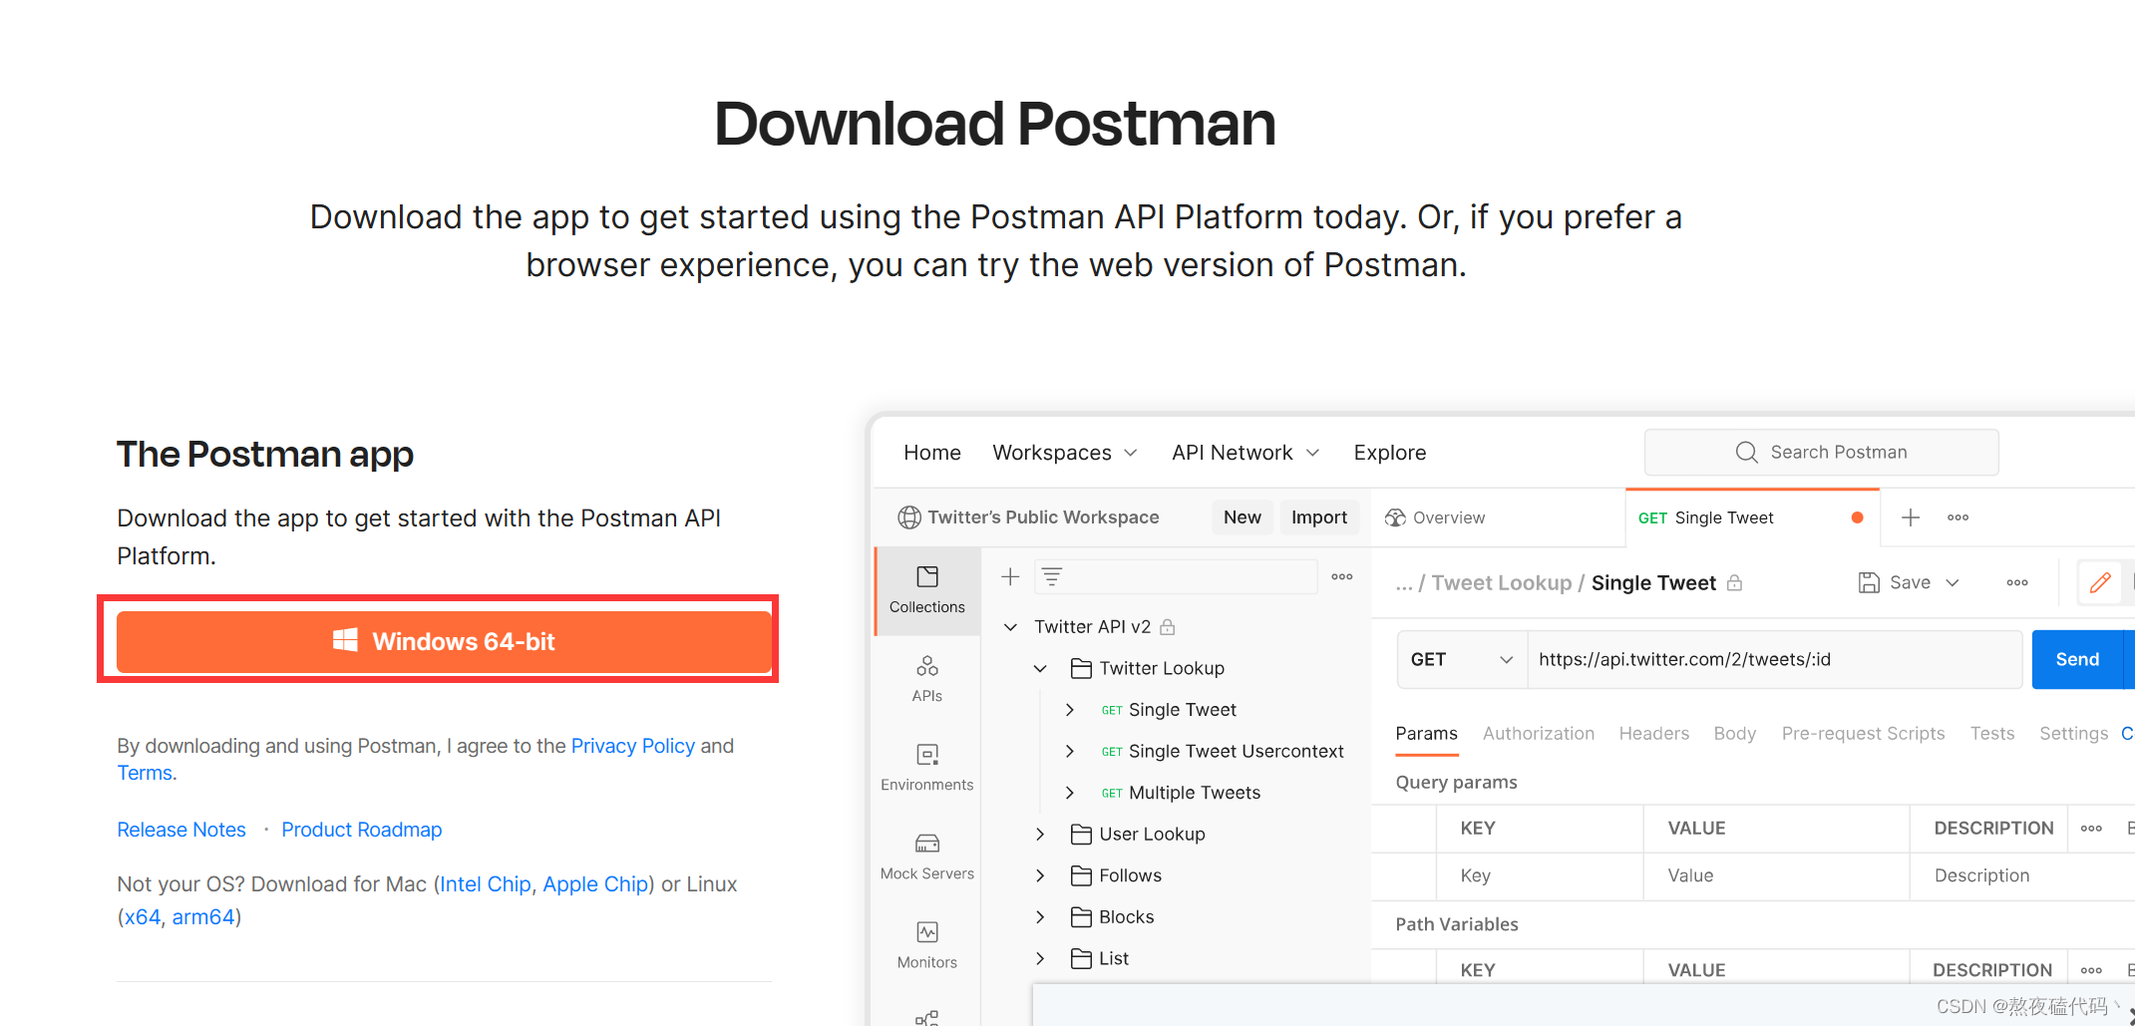The image size is (2135, 1026).
Task: Click the plus icon to open a new request tab
Action: pyautogui.click(x=1911, y=517)
